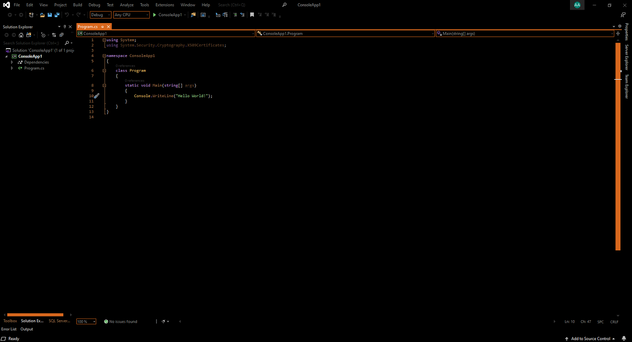The height and width of the screenshot is (342, 632).
Task: Open the ConsoleApp1.Program type navigation dropdown
Action: 345,33
